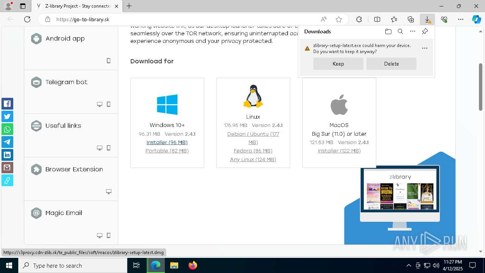Share the page on Twitter
Screen dimensions: 485x273
point(7,116)
